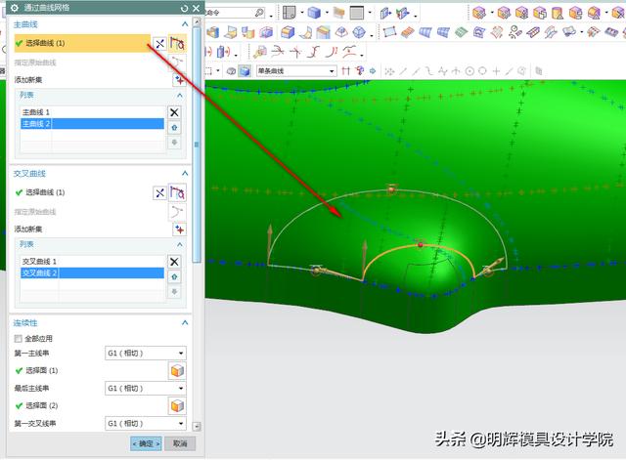Reset the 通过曲线网格 dialog

pyautogui.click(x=184, y=8)
